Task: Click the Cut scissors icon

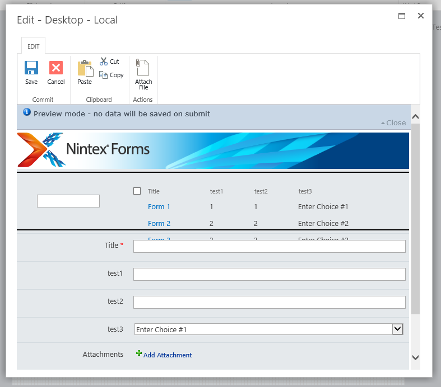Action: tap(104, 62)
